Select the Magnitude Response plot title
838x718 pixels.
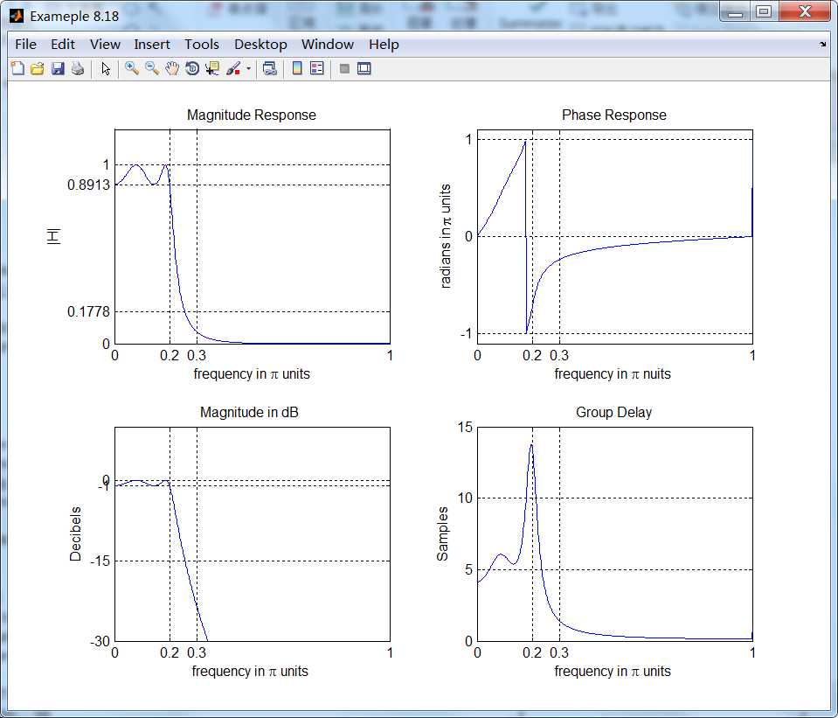click(251, 115)
